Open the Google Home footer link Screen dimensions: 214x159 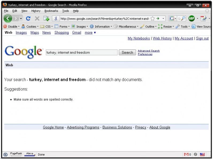[x=53, y=127]
